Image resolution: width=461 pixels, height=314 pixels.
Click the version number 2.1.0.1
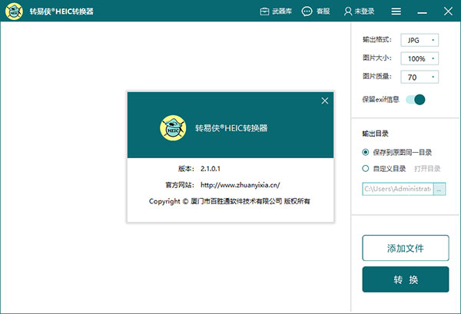coord(211,169)
